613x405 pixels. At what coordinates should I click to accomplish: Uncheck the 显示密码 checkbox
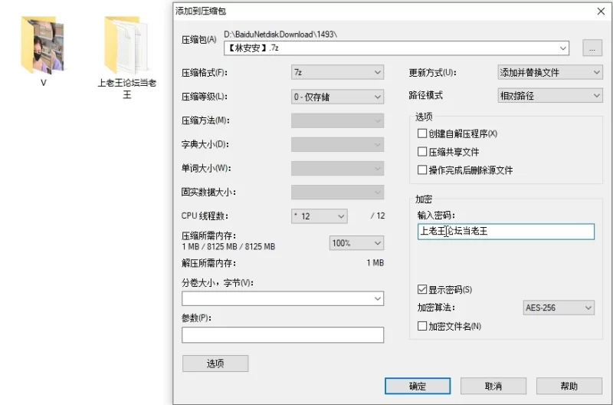[x=422, y=289]
